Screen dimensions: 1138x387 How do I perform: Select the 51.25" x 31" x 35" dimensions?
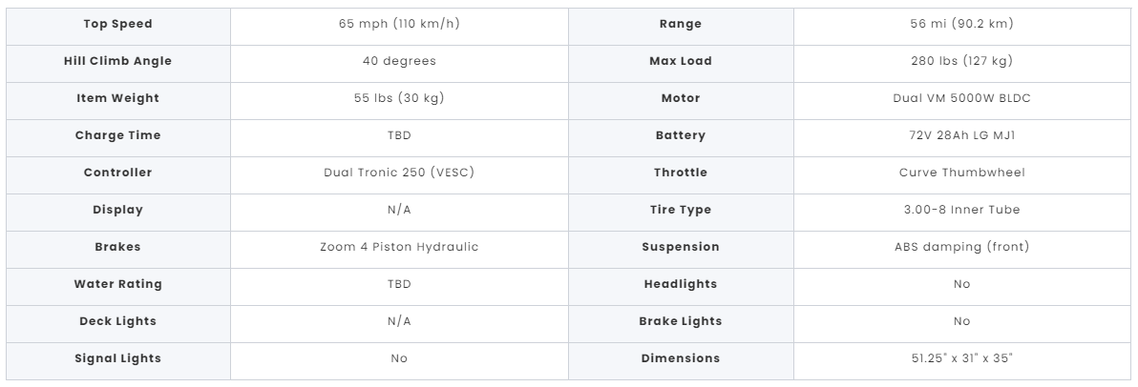961,358
